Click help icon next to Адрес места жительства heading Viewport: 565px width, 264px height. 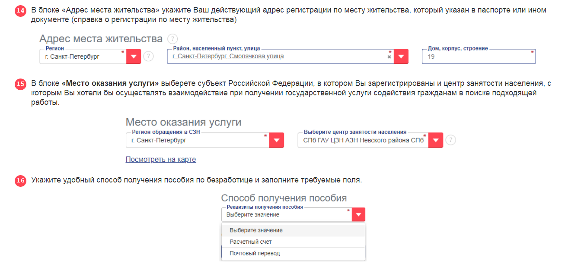pyautogui.click(x=172, y=39)
